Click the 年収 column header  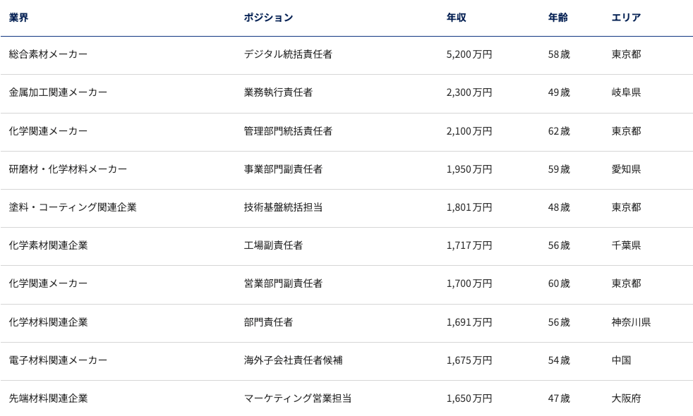(x=456, y=18)
